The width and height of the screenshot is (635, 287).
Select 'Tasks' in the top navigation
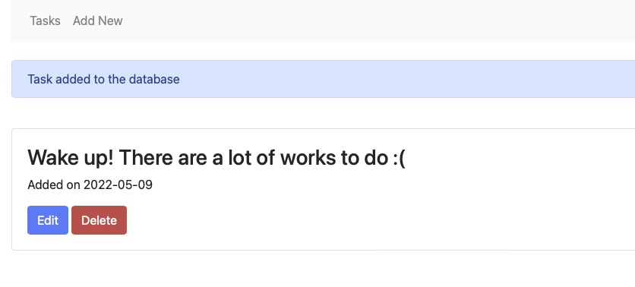tap(45, 20)
